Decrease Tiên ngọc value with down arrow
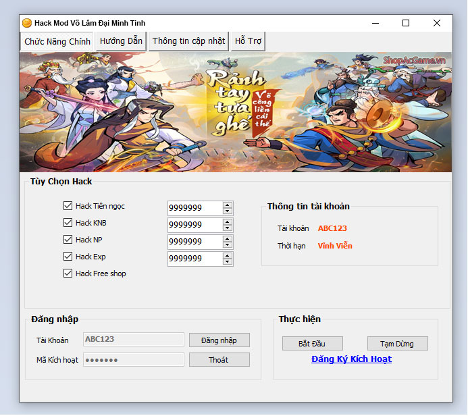 click(x=228, y=211)
